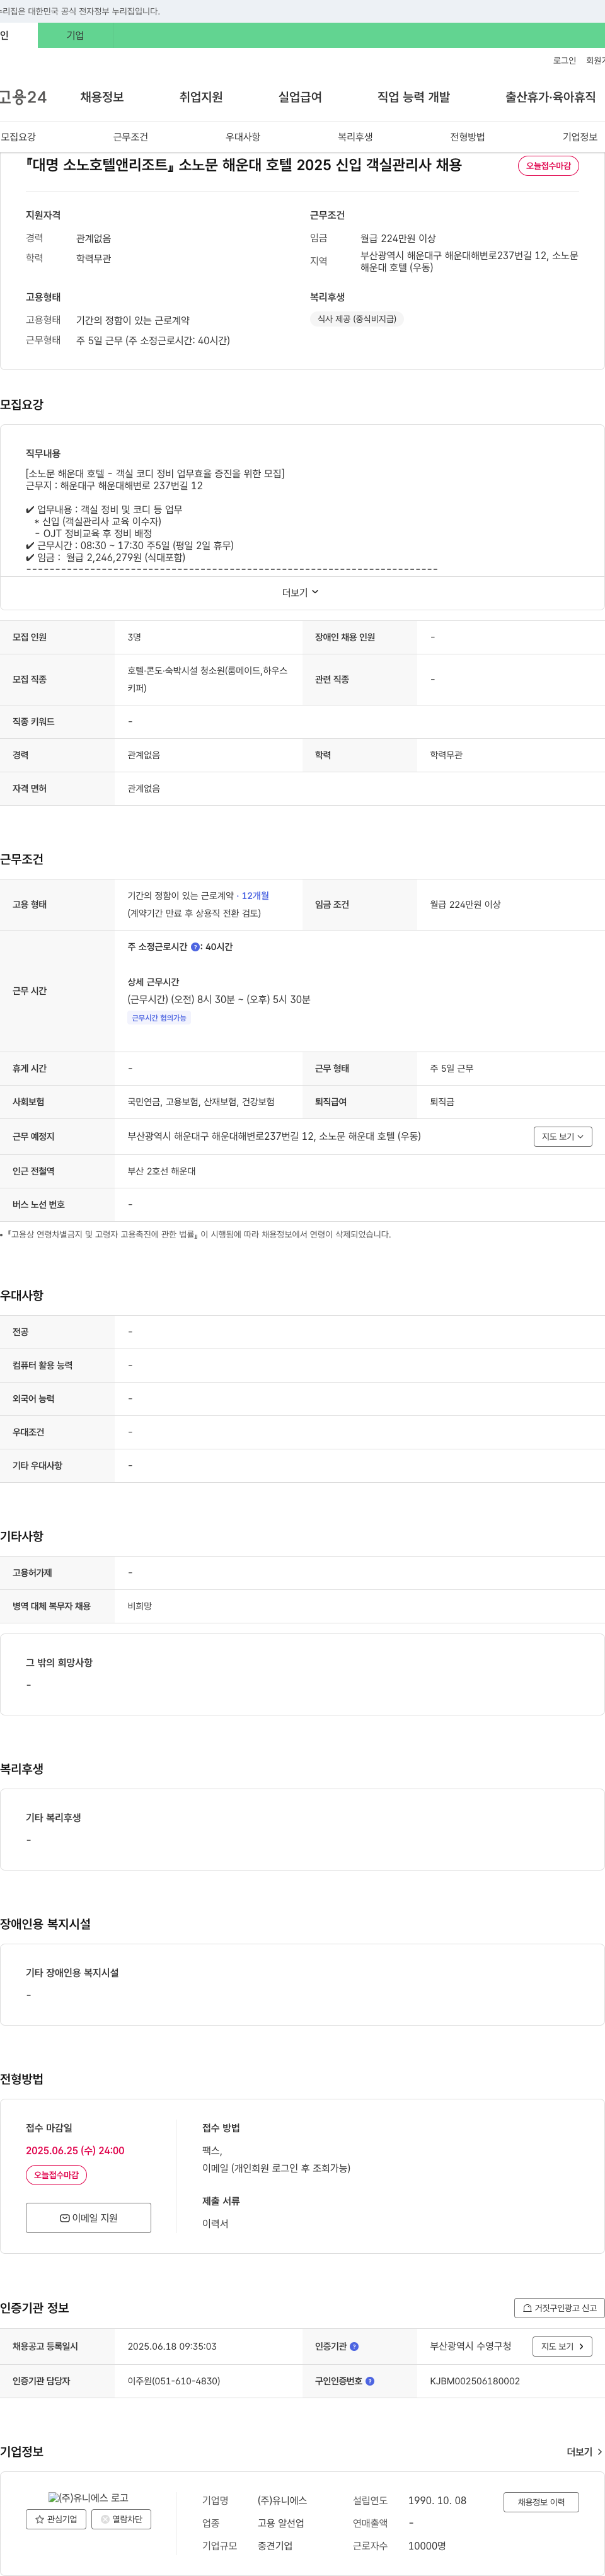Open 지도 보기 dropdown for 근무 예정지
This screenshot has height=2576, width=605.
click(x=563, y=1136)
